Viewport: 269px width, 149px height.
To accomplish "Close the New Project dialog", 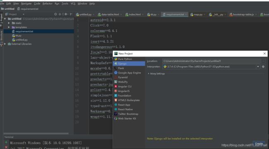I will pyautogui.click(x=264, y=54).
